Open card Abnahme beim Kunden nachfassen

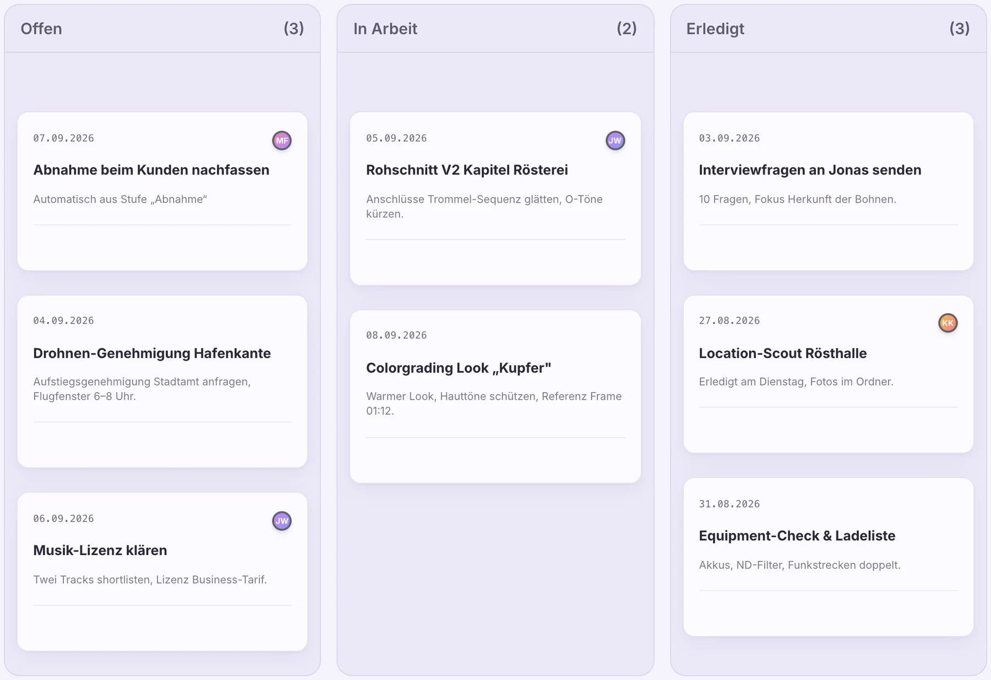pos(162,191)
